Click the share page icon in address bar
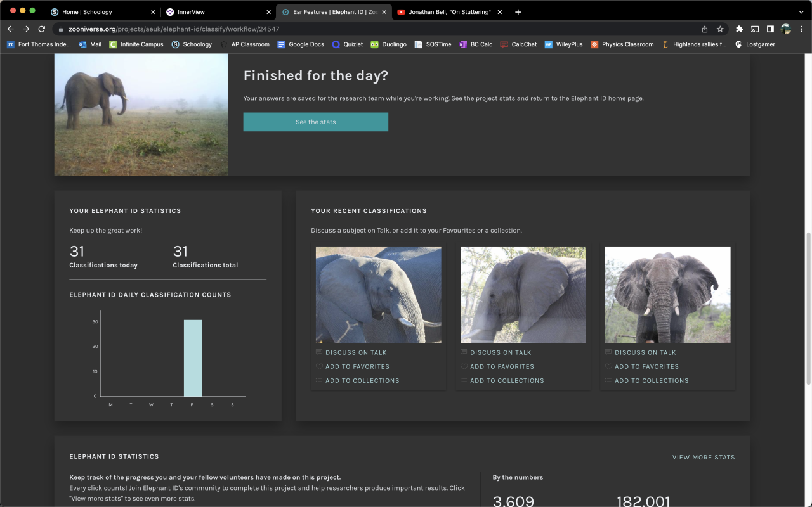Screen dimensions: 812x507 (704, 29)
